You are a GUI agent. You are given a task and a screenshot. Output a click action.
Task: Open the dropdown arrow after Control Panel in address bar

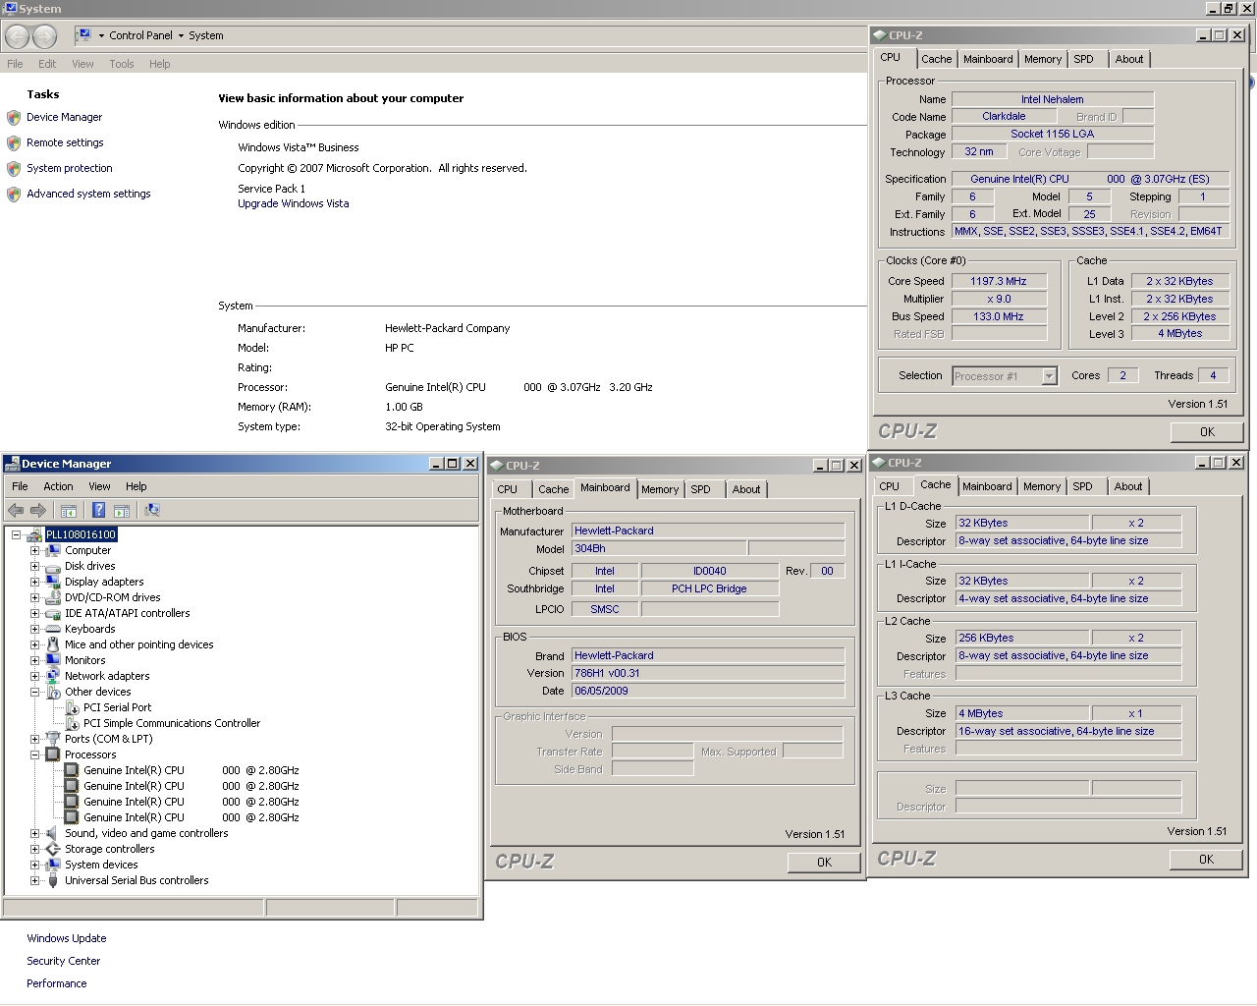[x=181, y=35]
